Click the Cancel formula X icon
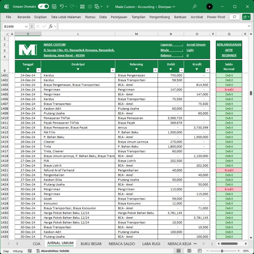Screen dimensions: 254x254 click(38, 26)
